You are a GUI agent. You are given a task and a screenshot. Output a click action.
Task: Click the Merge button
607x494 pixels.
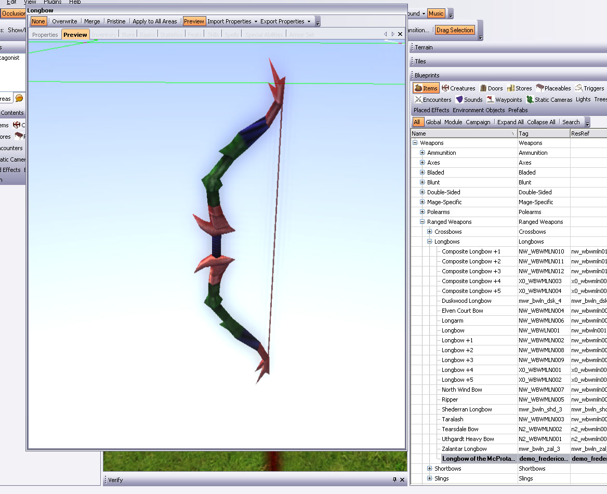(x=92, y=21)
